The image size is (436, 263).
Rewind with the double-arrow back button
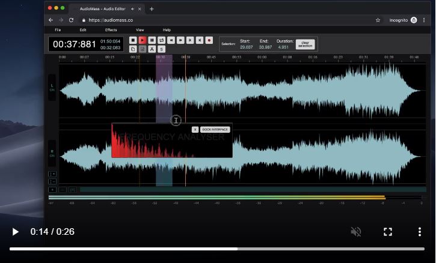tap(171, 40)
